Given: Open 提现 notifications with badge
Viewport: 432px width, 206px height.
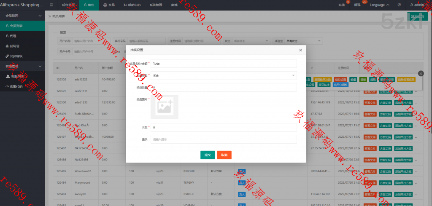Looking at the screenshot, I should tap(357, 5).
